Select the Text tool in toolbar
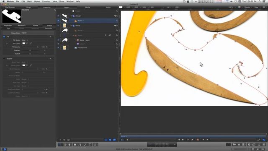The width and height of the screenshot is (268, 151). (90, 145)
